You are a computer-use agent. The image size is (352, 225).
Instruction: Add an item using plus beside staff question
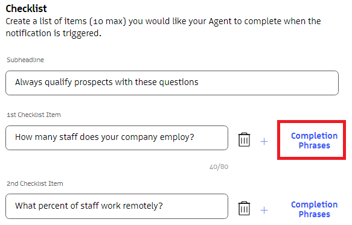pyautogui.click(x=264, y=142)
